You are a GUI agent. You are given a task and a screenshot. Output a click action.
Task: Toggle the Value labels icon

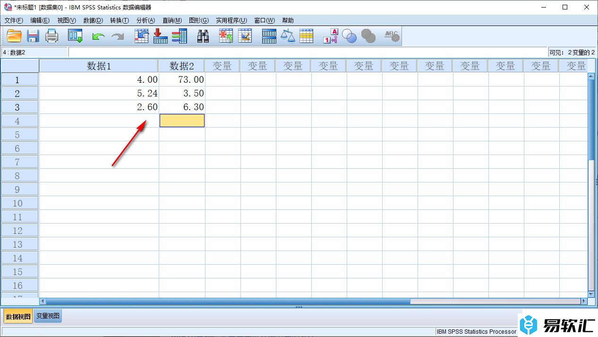(331, 36)
